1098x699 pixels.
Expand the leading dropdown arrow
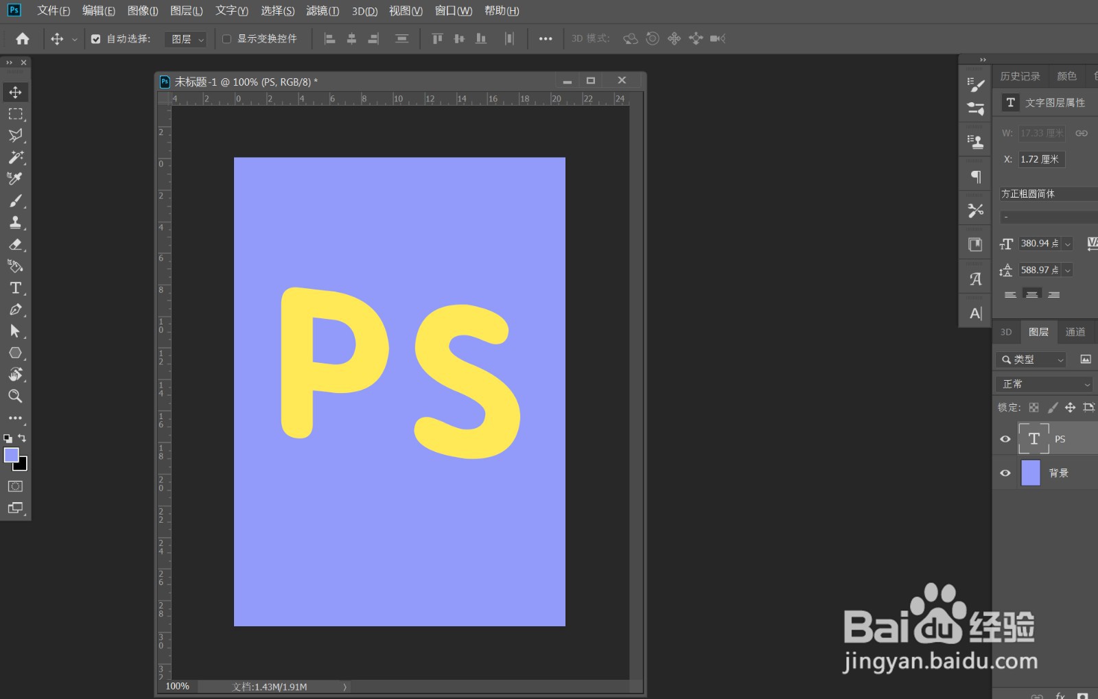[1068, 270]
